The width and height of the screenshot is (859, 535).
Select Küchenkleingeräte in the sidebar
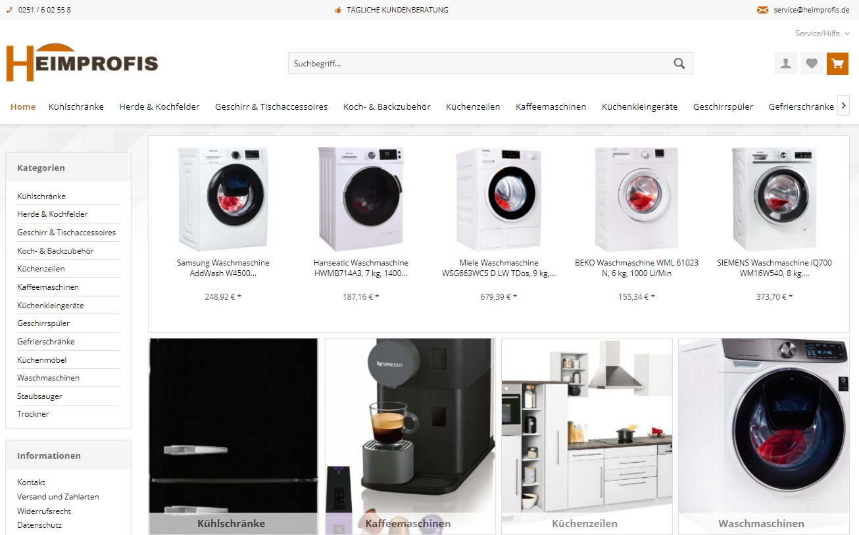pyautogui.click(x=51, y=306)
